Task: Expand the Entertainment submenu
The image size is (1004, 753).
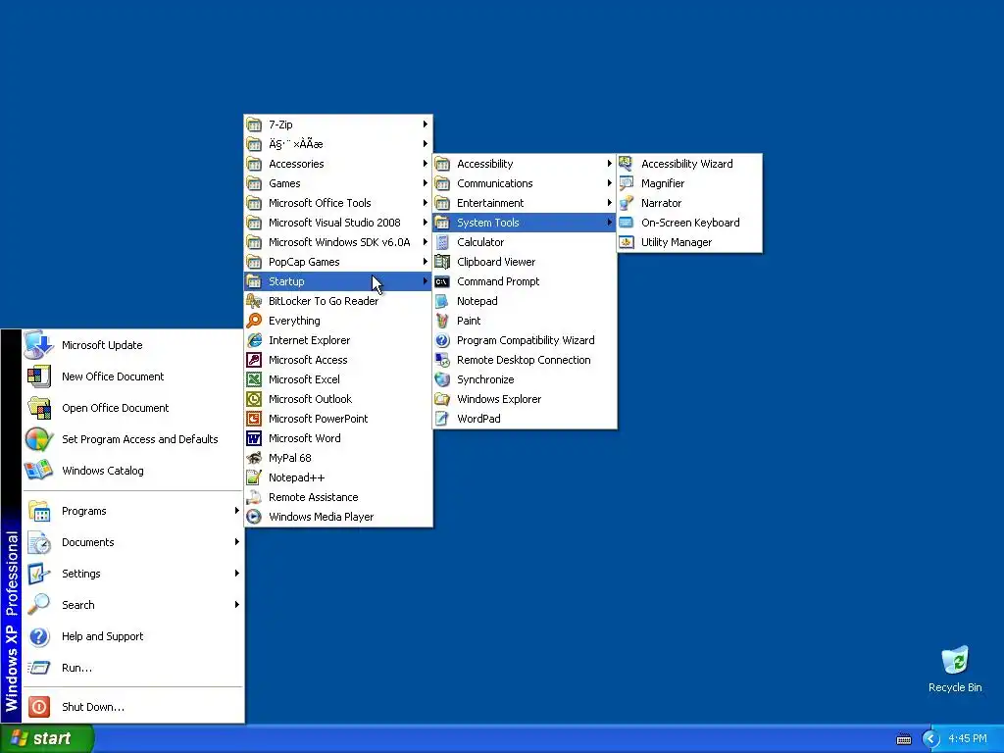Action: pos(525,203)
